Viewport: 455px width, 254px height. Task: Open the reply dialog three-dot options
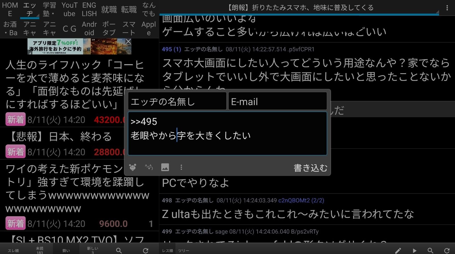click(x=181, y=167)
